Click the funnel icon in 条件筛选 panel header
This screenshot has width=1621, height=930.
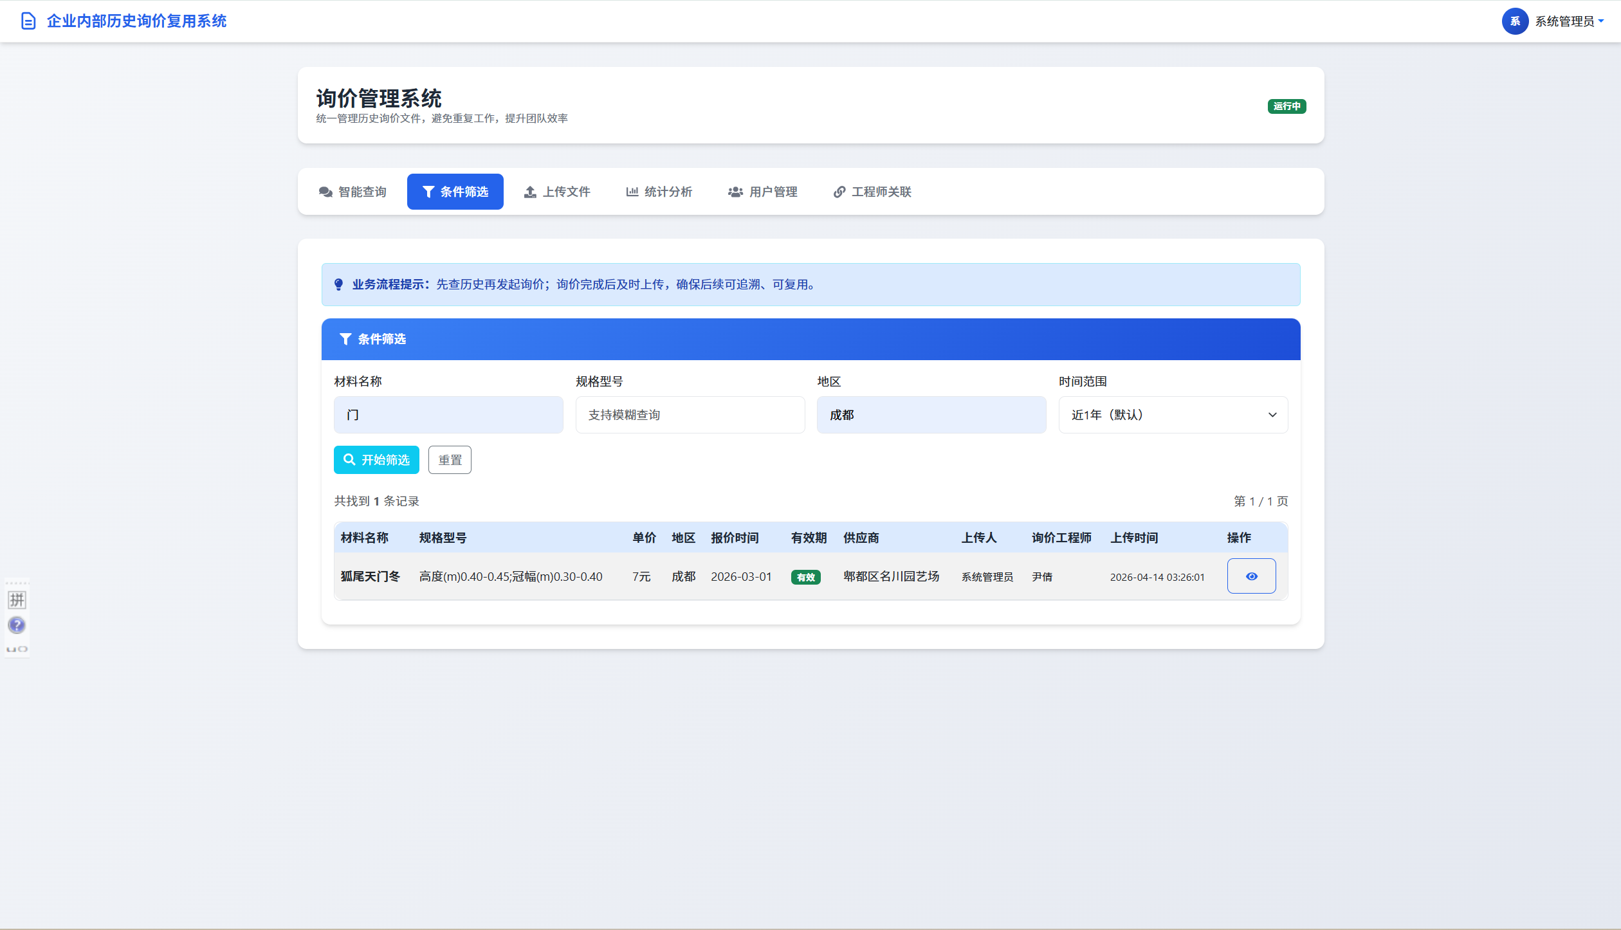tap(345, 339)
